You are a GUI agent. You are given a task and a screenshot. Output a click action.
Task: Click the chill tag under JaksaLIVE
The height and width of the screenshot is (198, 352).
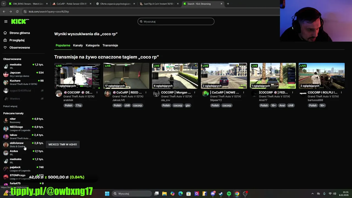[127, 105]
